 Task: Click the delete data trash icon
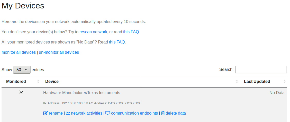163,113
